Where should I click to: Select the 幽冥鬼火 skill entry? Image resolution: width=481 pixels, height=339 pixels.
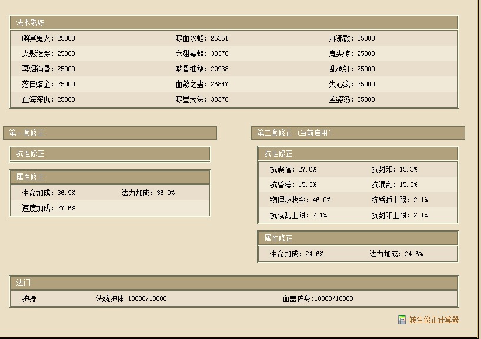pyautogui.click(x=49, y=39)
